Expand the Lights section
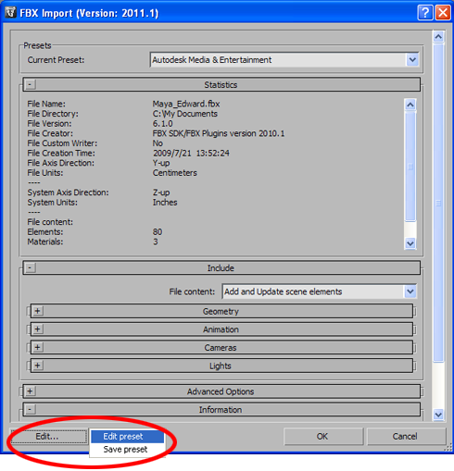The height and width of the screenshot is (471, 454). point(38,366)
